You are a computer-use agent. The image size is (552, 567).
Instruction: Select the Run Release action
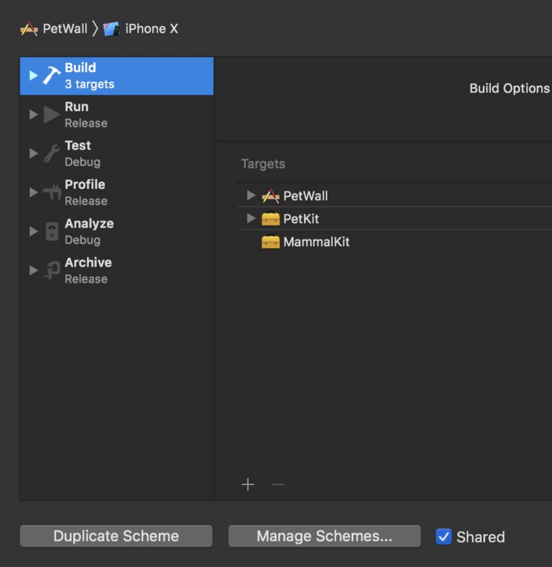[x=116, y=115]
